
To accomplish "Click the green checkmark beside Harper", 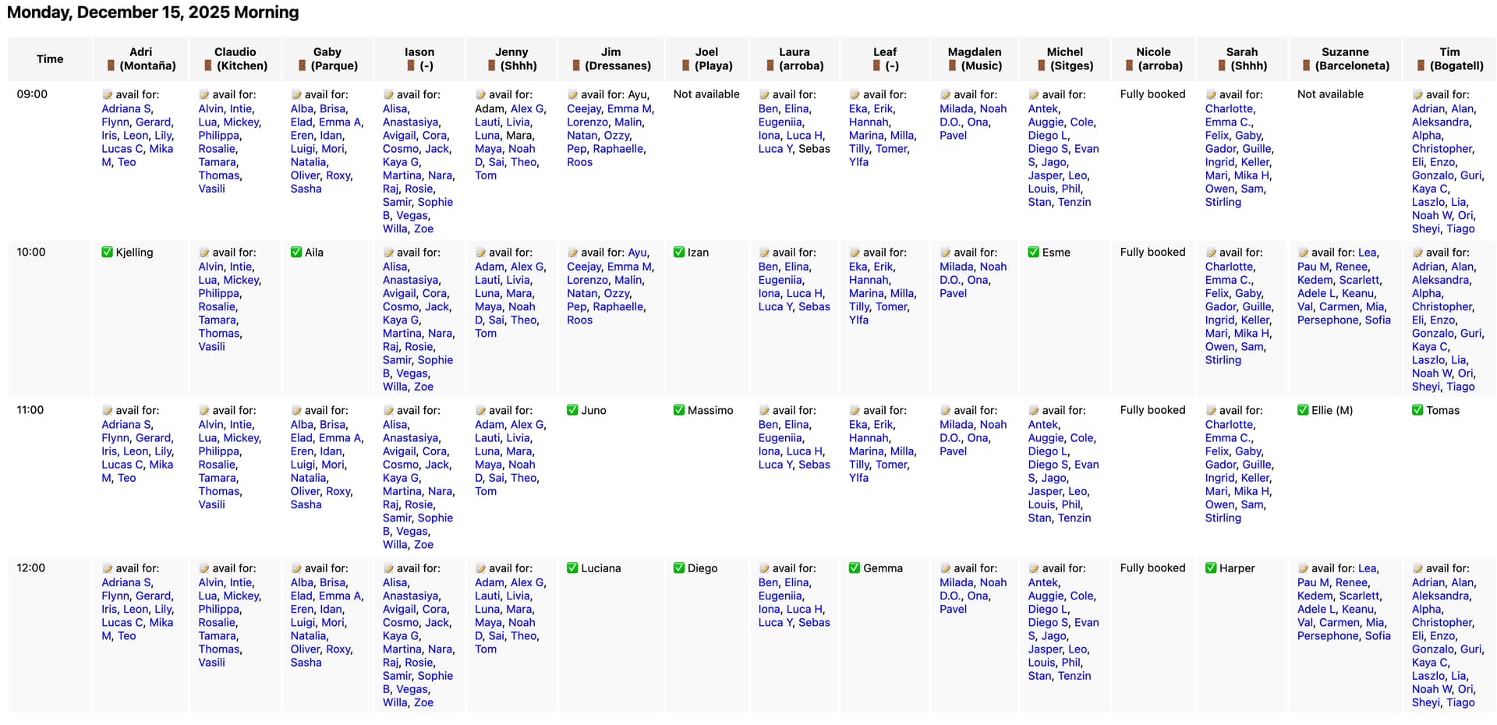I will point(1211,568).
